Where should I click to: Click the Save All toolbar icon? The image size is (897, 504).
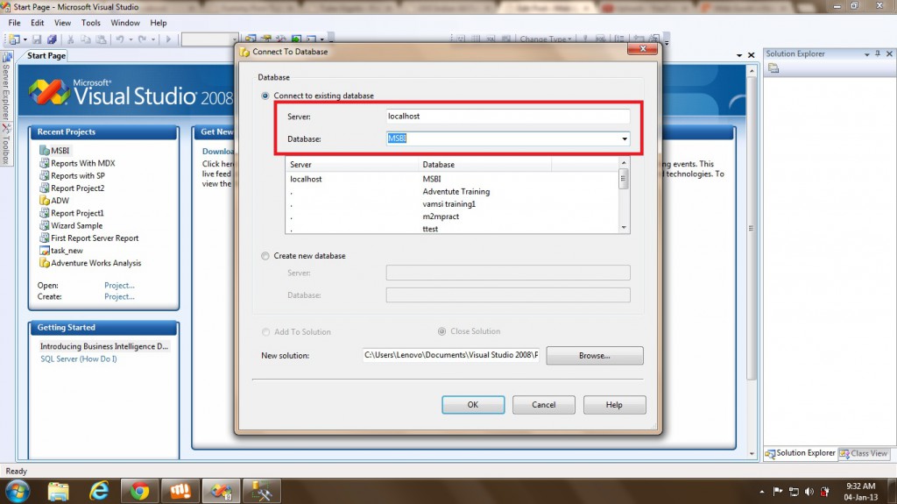point(53,39)
